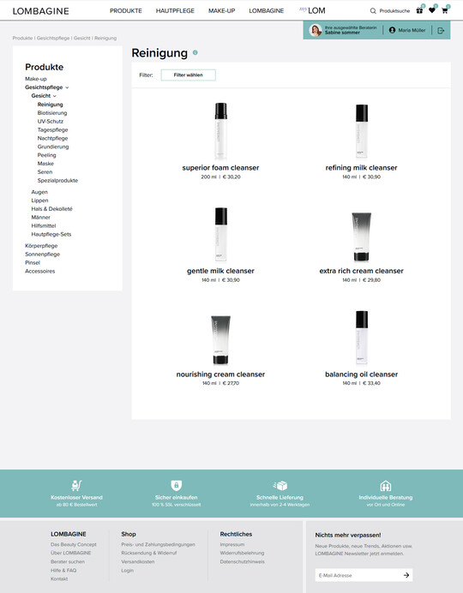The image size is (463, 593).
Task: Open the gift box icon in header
Action: (419, 10)
